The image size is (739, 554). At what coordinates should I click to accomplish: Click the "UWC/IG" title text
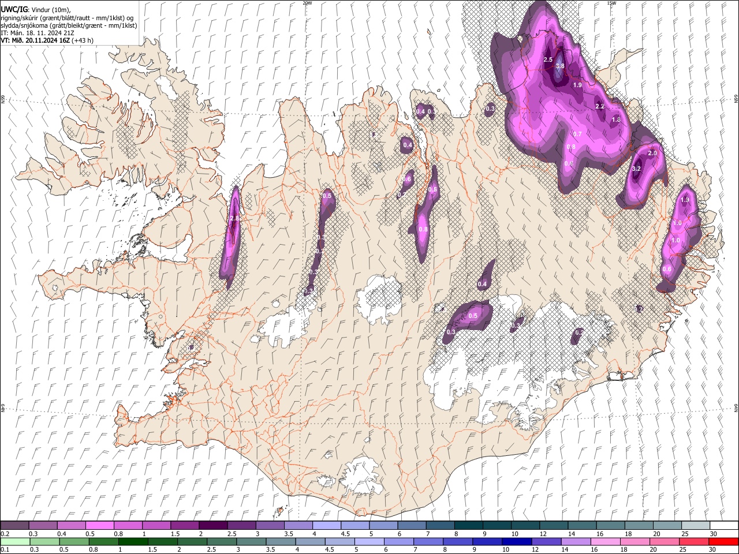pos(14,10)
